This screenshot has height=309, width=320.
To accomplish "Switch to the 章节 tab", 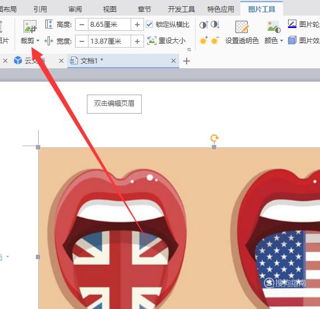I will click(x=144, y=9).
